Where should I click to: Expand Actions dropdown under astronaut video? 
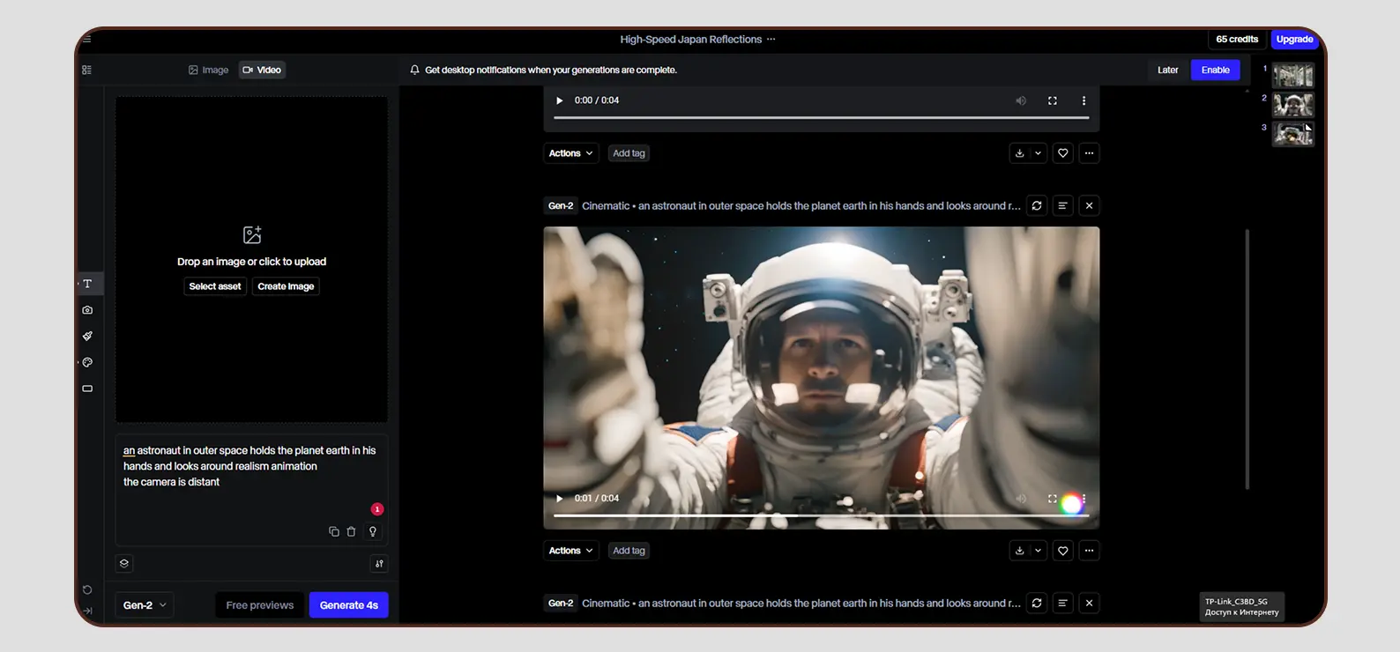[x=570, y=551]
